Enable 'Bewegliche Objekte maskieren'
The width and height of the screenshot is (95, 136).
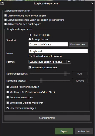pos(8,103)
